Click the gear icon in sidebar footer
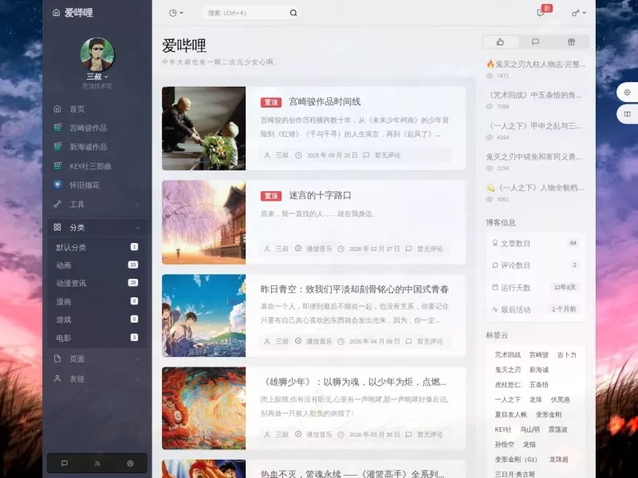 tap(130, 463)
